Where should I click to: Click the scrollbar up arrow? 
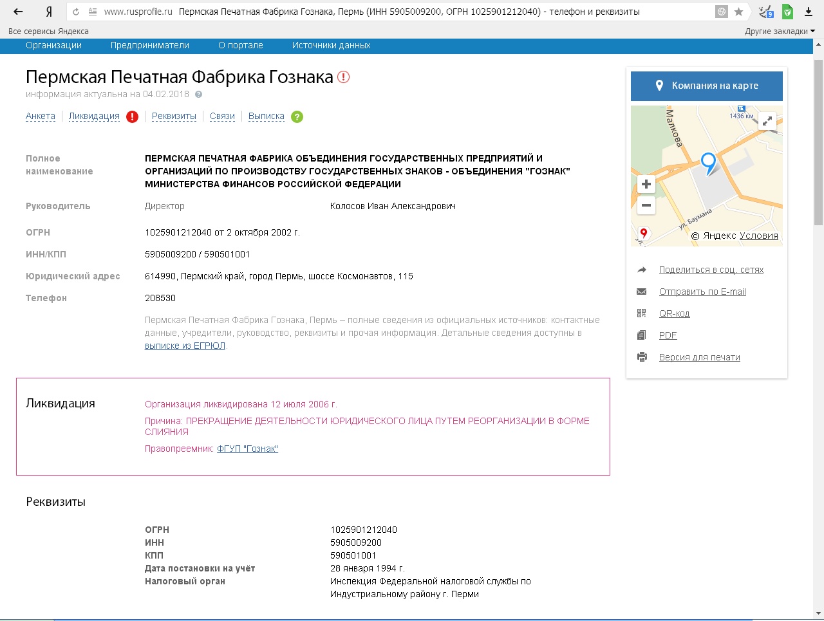[818, 44]
